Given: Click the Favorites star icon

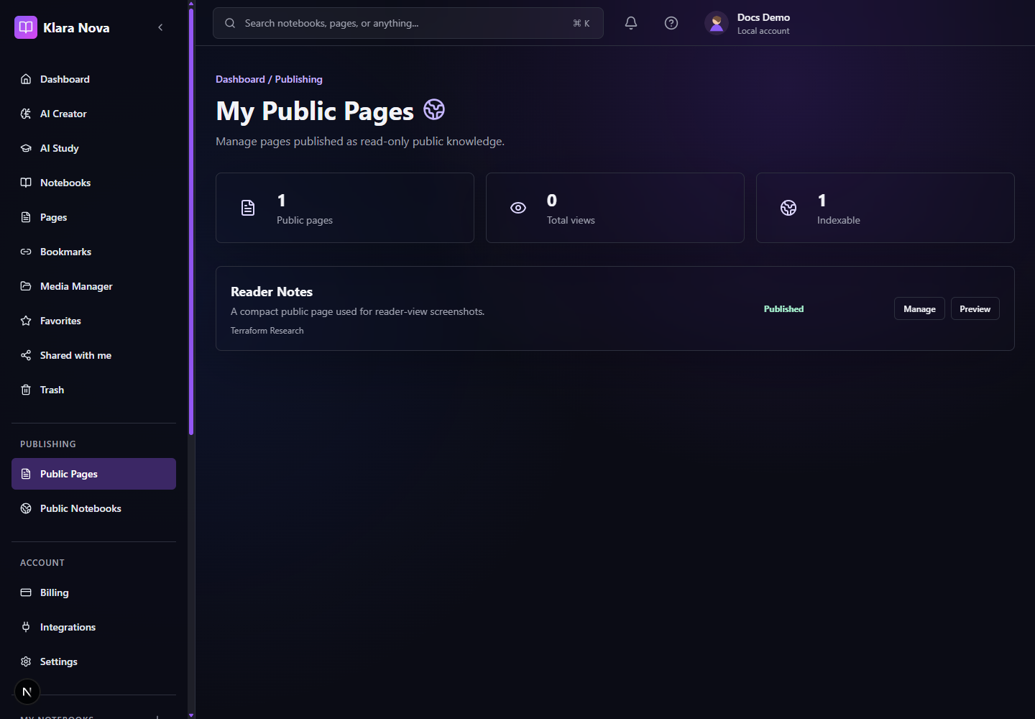Looking at the screenshot, I should pos(26,321).
